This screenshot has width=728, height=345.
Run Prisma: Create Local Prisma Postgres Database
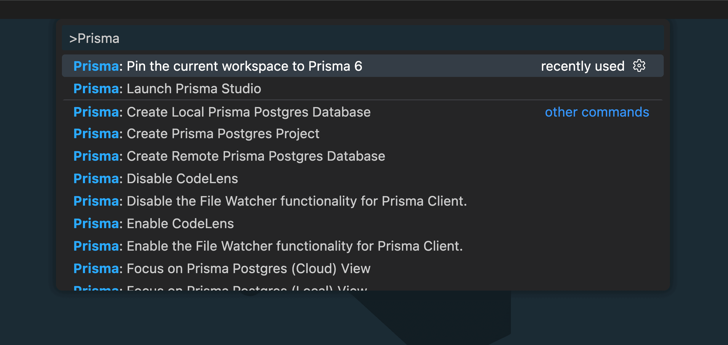(x=222, y=112)
